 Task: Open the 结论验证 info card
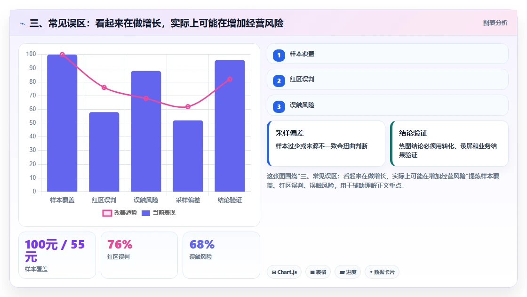(x=449, y=144)
